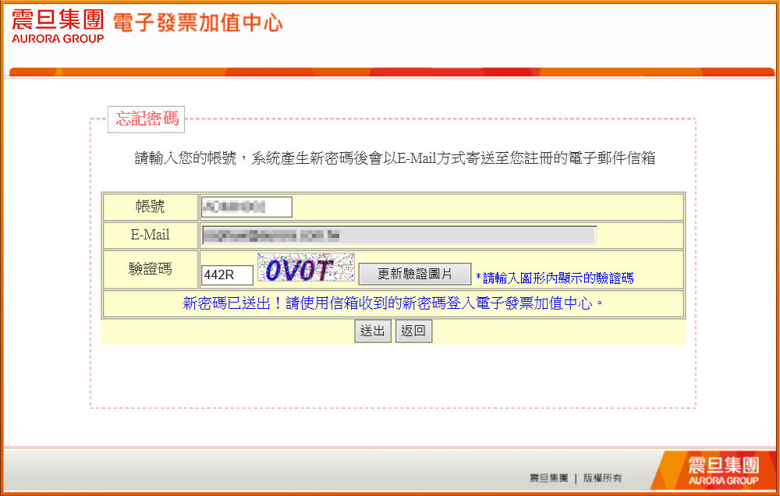The image size is (780, 496).
Task: Click the 送出 submit button
Action: click(x=372, y=331)
